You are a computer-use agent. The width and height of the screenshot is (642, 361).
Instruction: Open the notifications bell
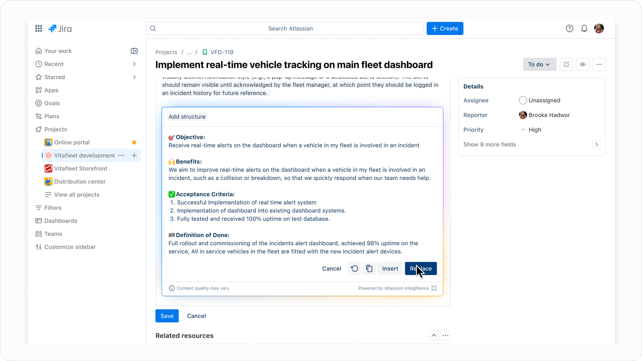[x=584, y=29]
